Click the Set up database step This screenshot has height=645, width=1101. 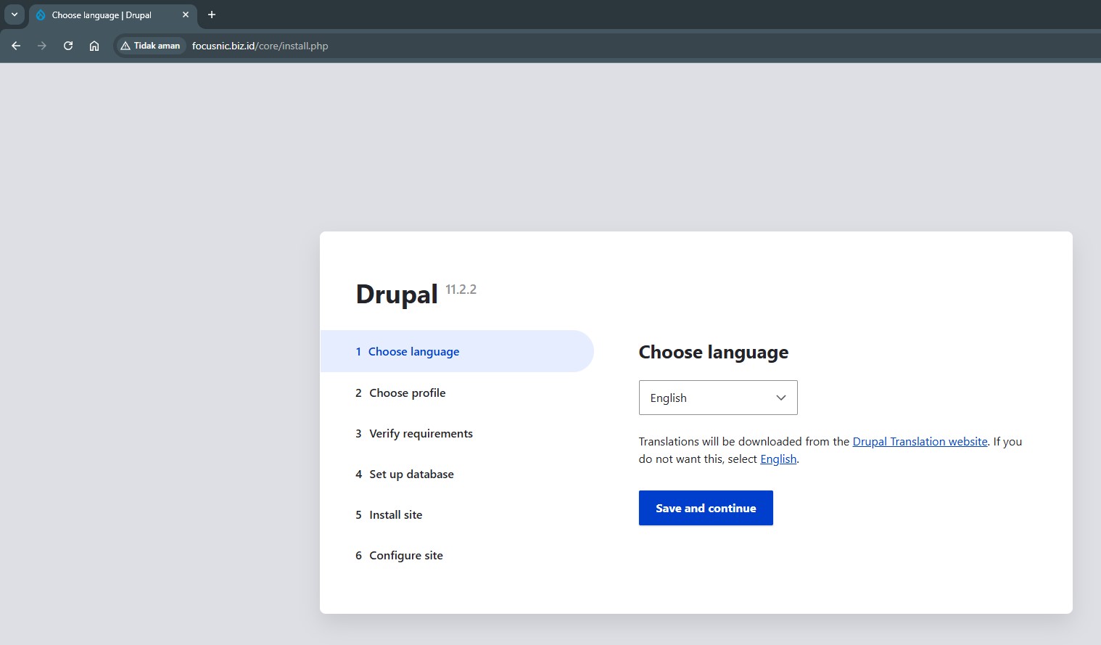tap(411, 474)
